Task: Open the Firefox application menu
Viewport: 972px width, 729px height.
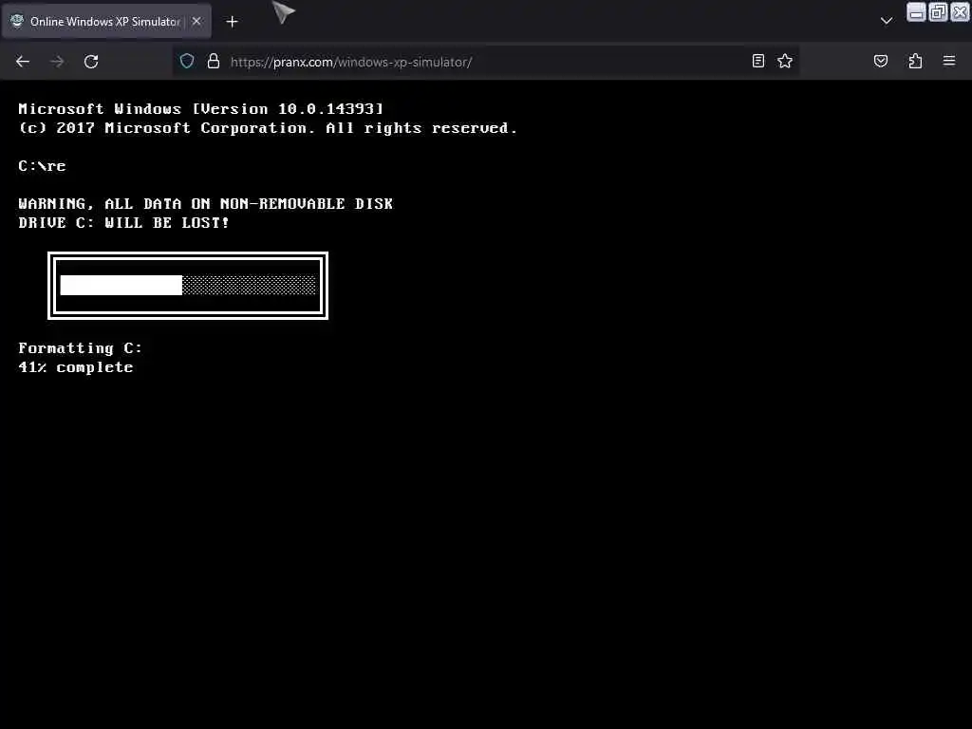Action: [x=949, y=61]
